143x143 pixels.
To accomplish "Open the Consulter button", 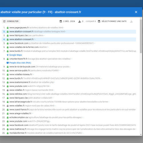I will click(x=11, y=21).
